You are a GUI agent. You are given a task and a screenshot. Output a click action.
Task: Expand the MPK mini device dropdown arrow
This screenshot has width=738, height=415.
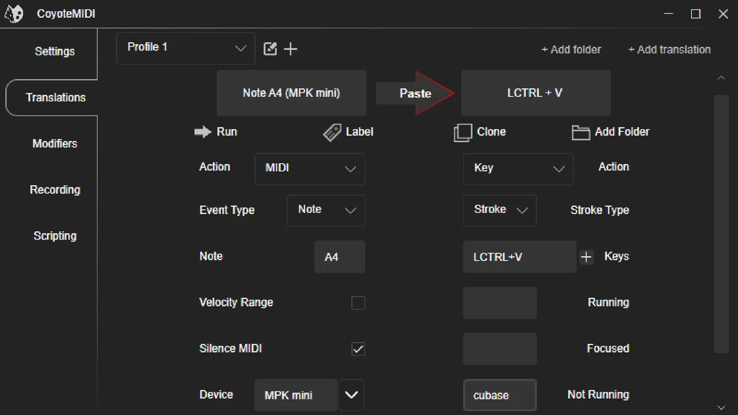[x=351, y=395]
